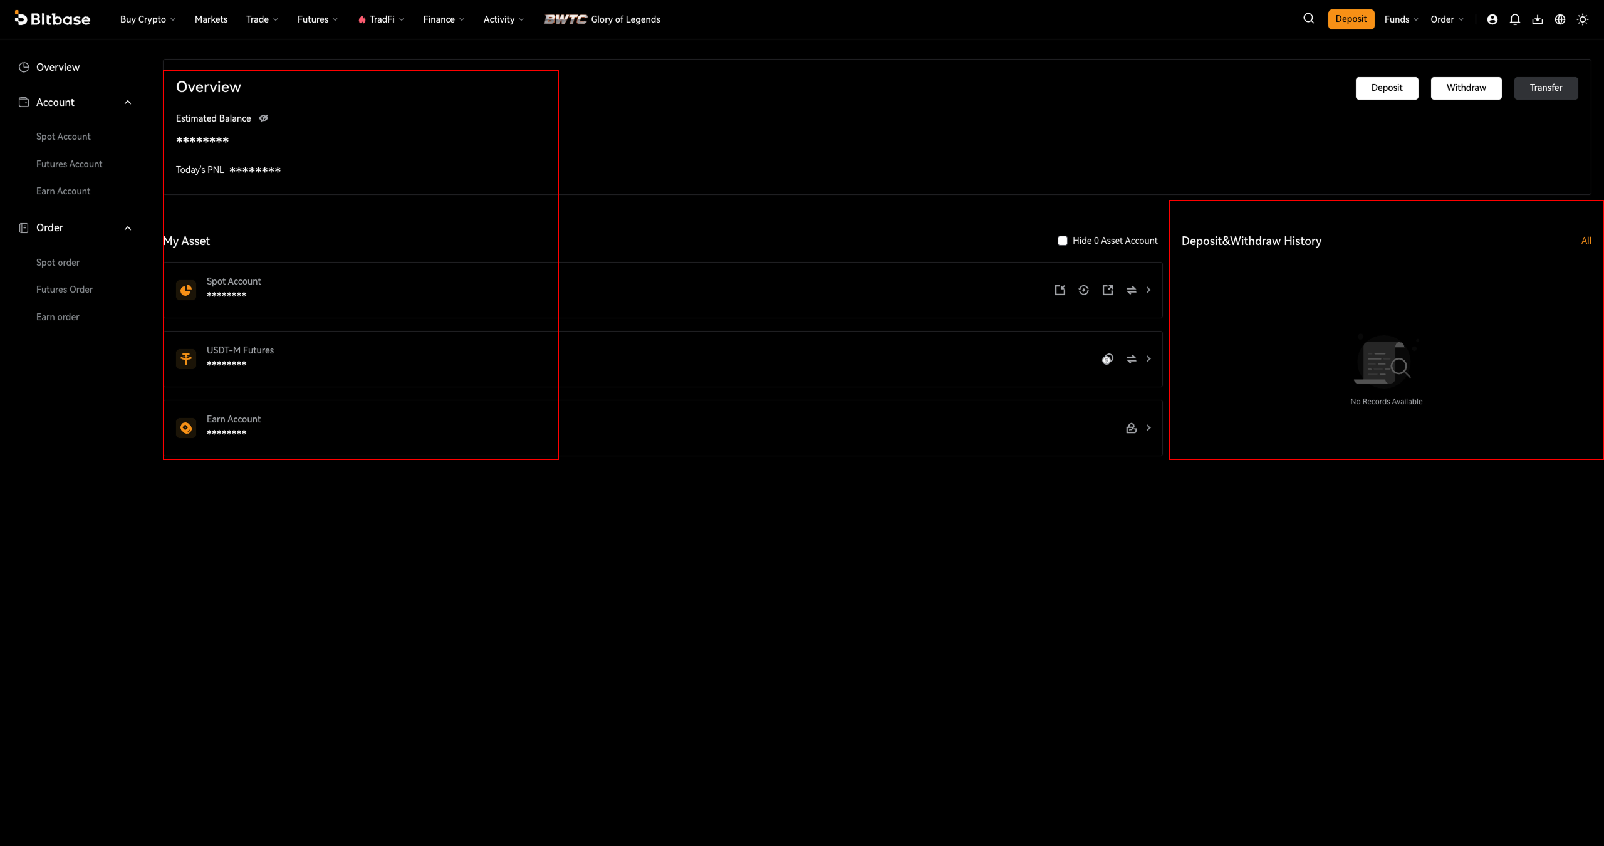Open Futures Order in sidebar
The height and width of the screenshot is (846, 1604).
pyautogui.click(x=65, y=290)
